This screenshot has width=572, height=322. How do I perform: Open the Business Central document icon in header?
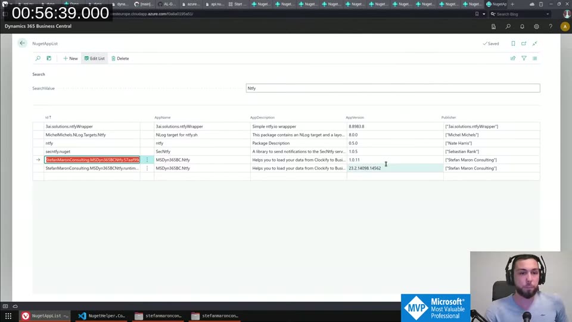[x=493, y=27]
